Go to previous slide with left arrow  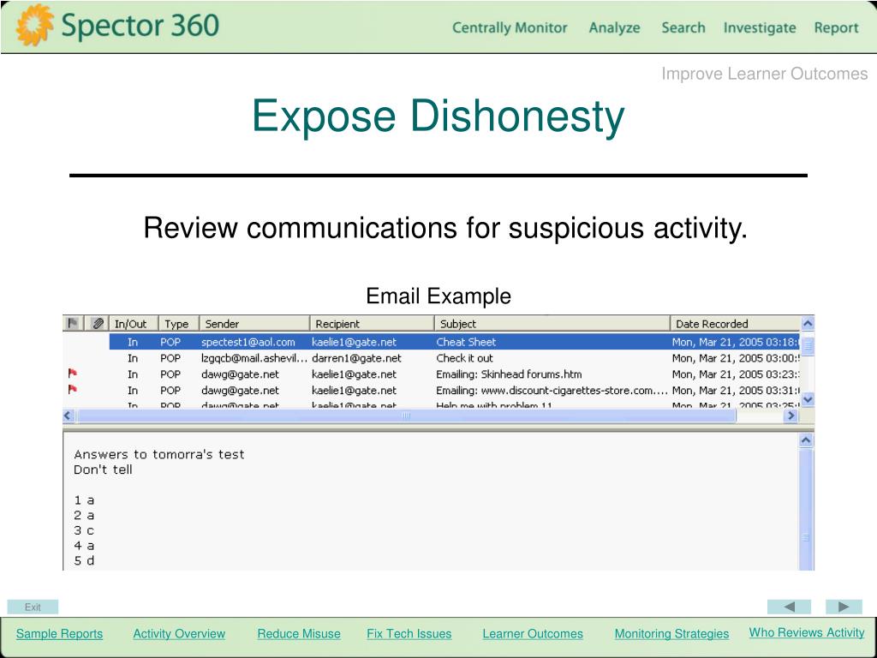tap(789, 607)
